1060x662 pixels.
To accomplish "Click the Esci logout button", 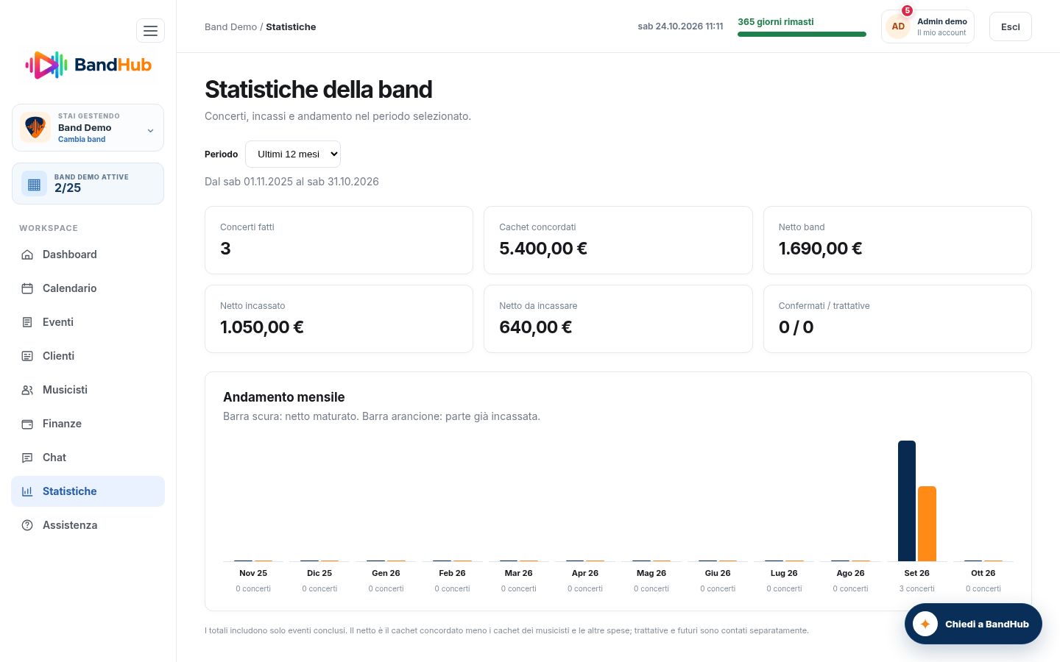I will 1010,26.
